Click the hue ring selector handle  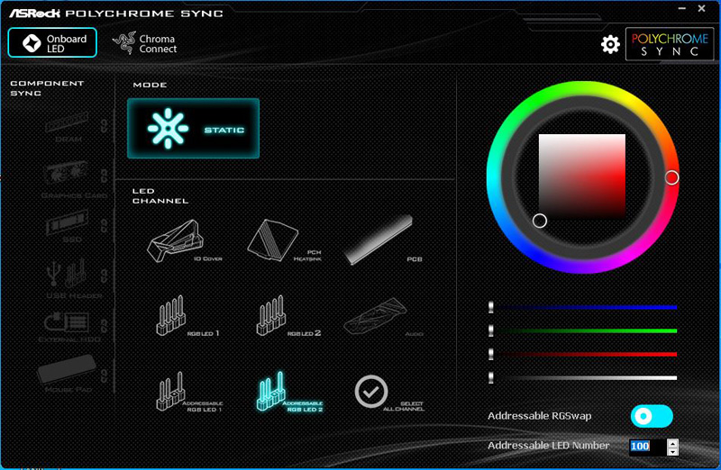coord(671,177)
